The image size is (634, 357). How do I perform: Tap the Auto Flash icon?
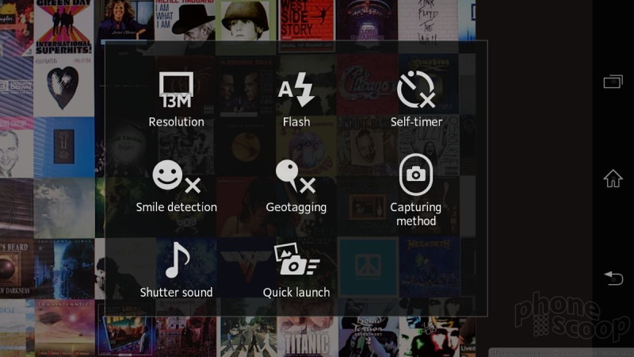pos(296,90)
